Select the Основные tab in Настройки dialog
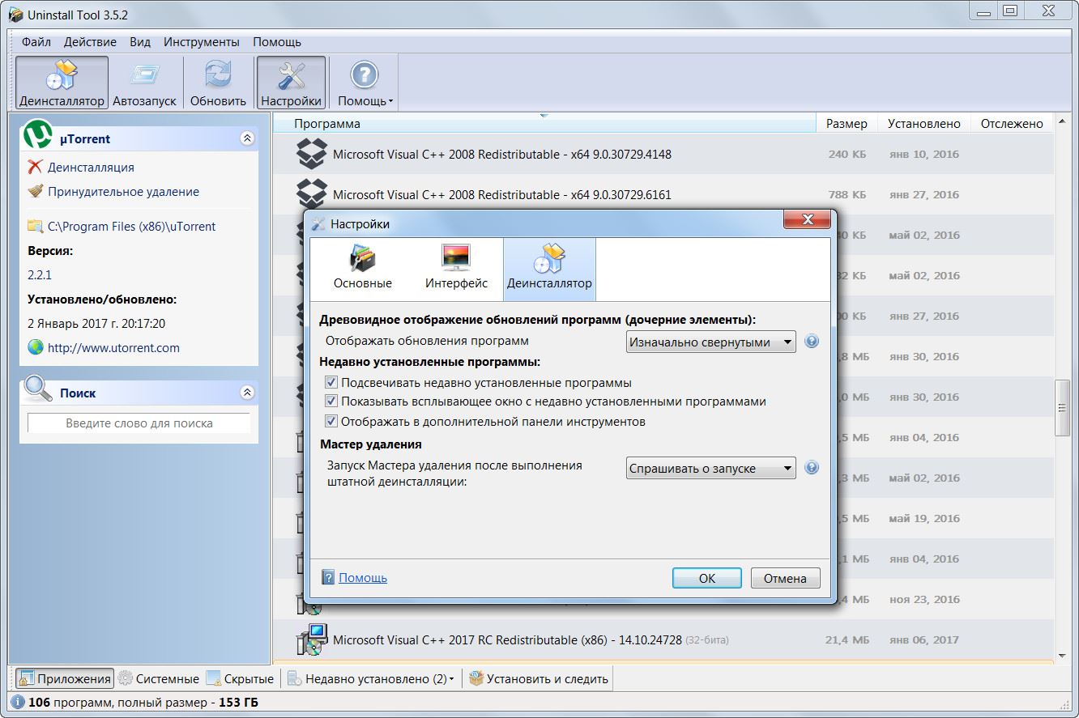Image resolution: width=1079 pixels, height=718 pixels. tap(363, 269)
